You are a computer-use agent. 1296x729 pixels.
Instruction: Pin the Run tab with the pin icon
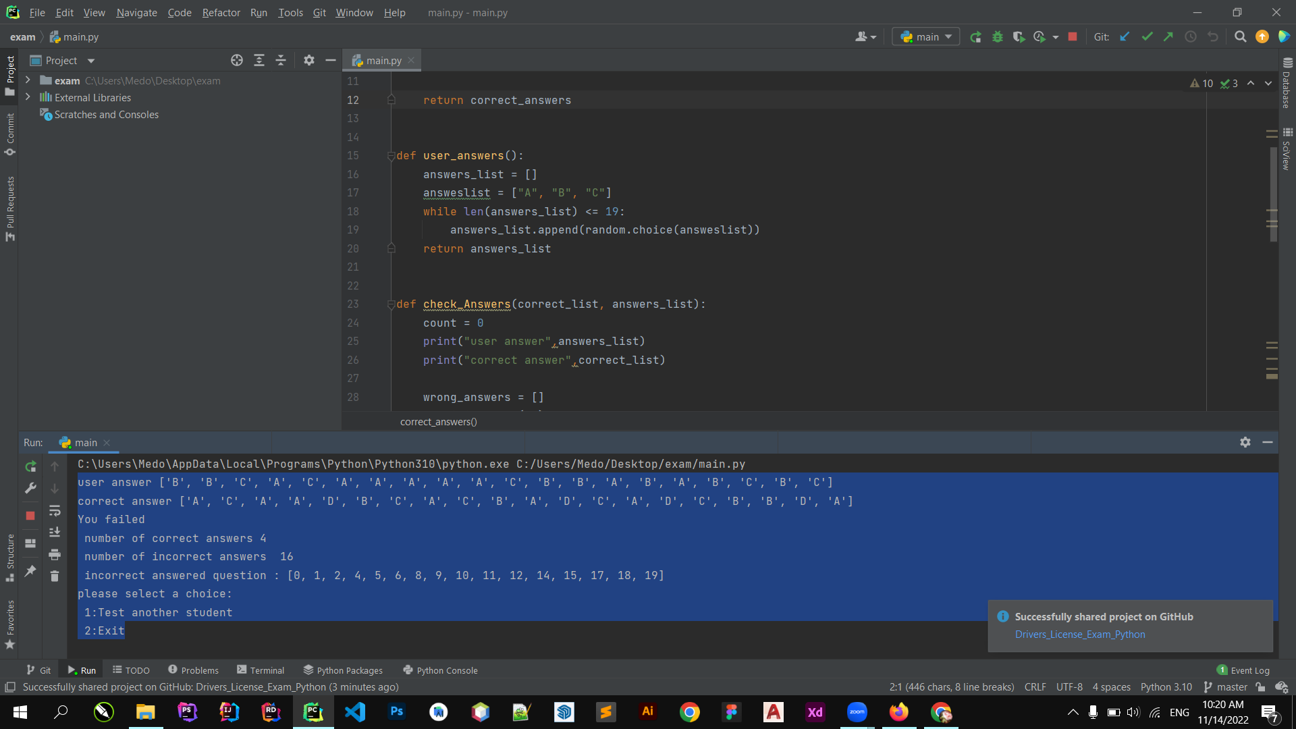[x=29, y=572]
